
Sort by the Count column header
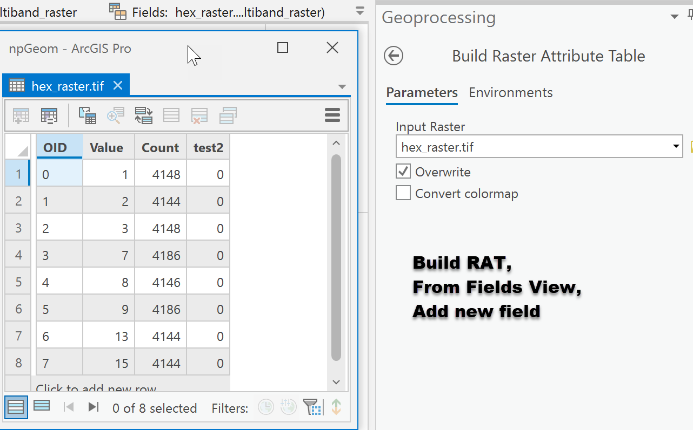[160, 148]
